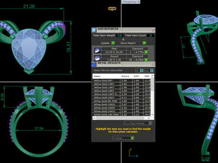Click the Pear gem shape icon
Screen dimensions: 218x163
[x=97, y=50]
